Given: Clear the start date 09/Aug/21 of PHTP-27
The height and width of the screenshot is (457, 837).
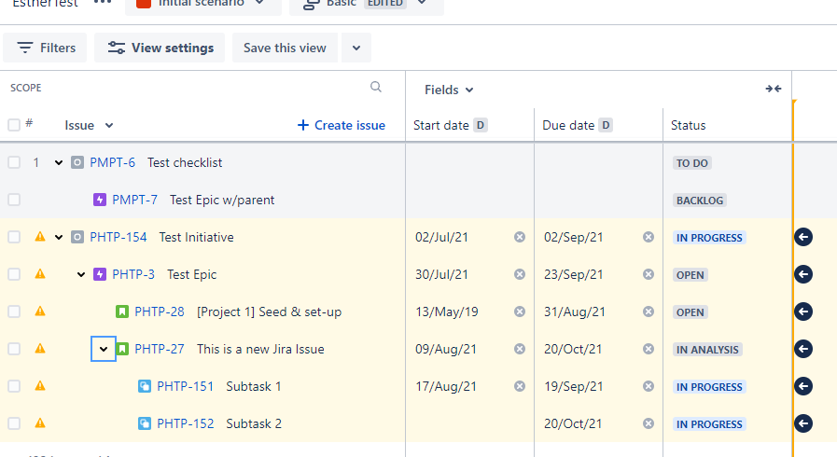Looking at the screenshot, I should (x=520, y=350).
